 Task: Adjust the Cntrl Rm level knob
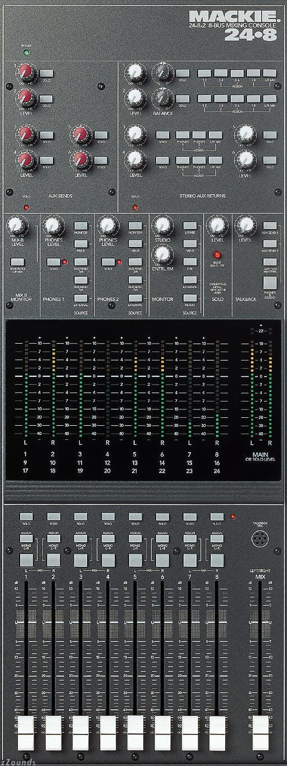tap(162, 254)
